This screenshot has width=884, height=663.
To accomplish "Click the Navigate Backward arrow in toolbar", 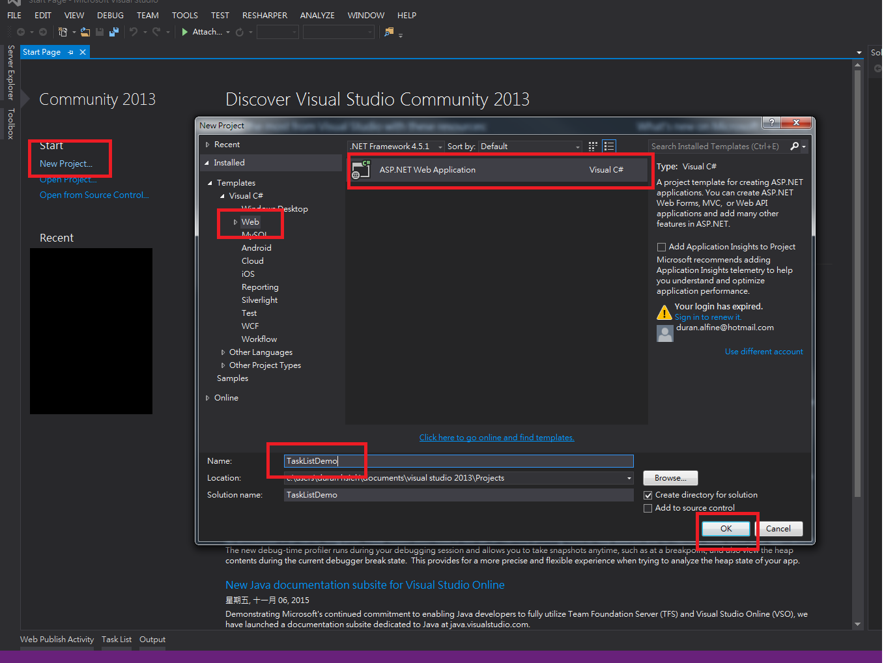I will tap(21, 32).
